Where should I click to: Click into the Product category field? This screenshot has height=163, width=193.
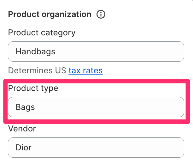point(96,51)
